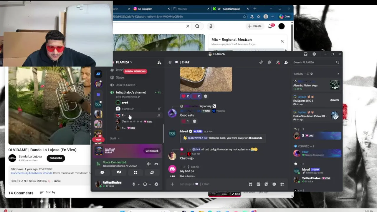Open YouTube notifications bell
This screenshot has height=212, width=377.
point(271,26)
